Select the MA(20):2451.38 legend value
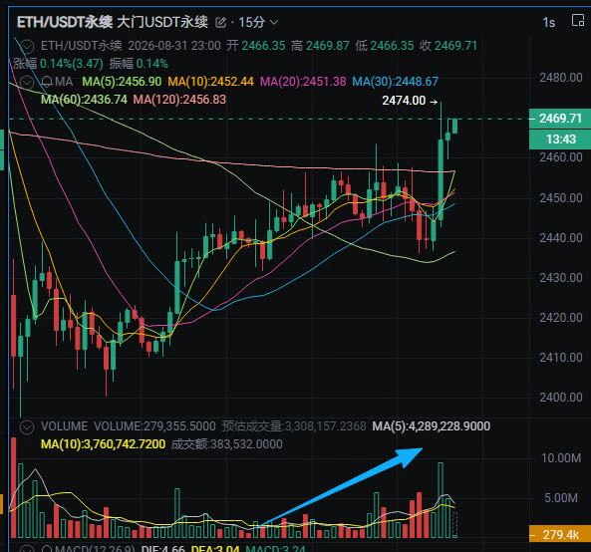The image size is (591, 552). 303,82
